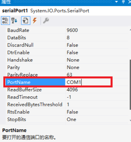This screenshot has width=131, height=142.
Task: Open the panel window position dropdown arrow
Action: 116,2
